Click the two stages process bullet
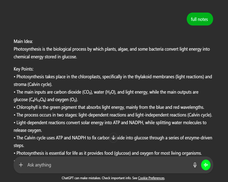The image size is (228, 182). coord(113,115)
